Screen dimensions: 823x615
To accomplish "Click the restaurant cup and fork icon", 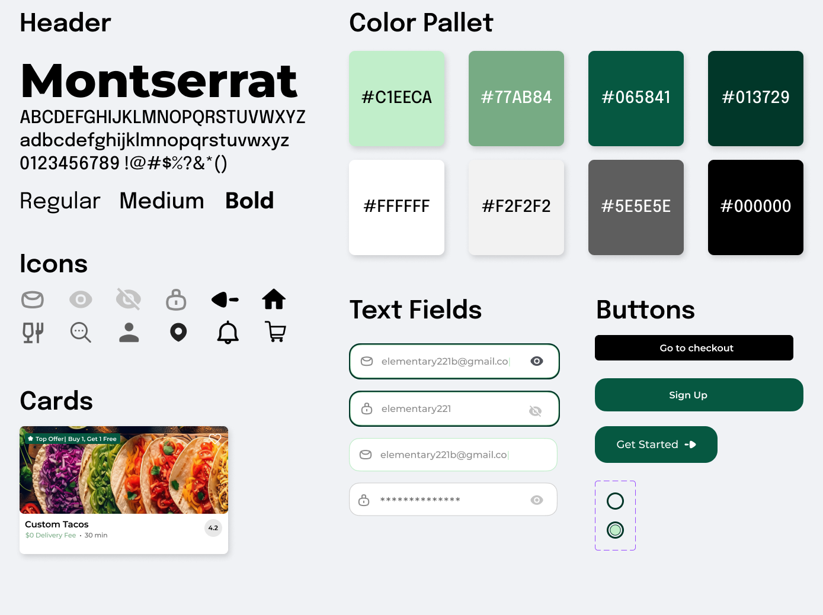I will [x=33, y=333].
